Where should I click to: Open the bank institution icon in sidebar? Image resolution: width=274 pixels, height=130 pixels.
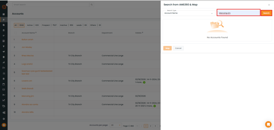click(x=4, y=30)
